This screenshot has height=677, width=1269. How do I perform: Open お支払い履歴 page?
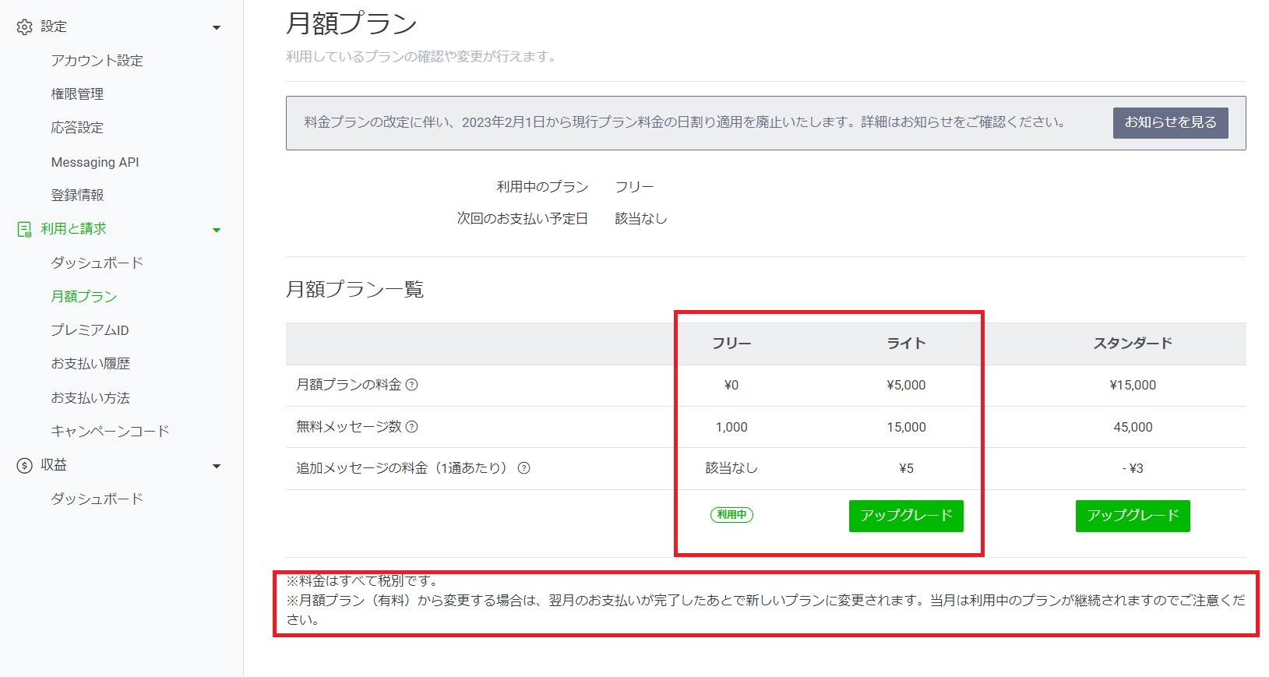tap(90, 364)
